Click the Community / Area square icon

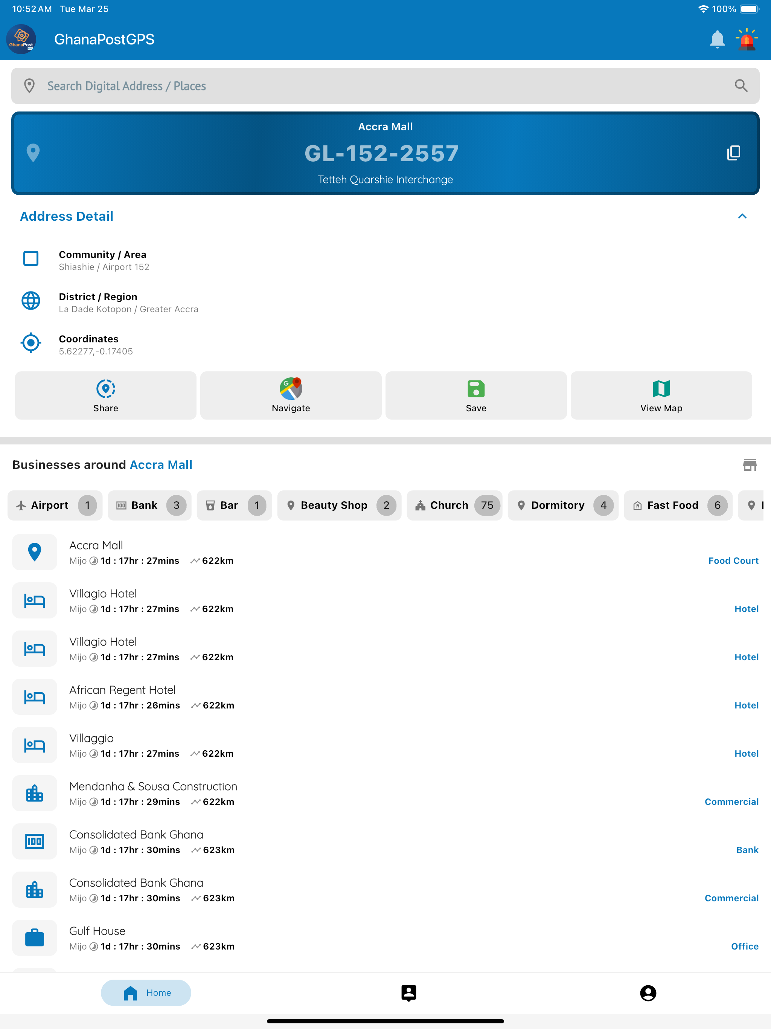click(31, 258)
